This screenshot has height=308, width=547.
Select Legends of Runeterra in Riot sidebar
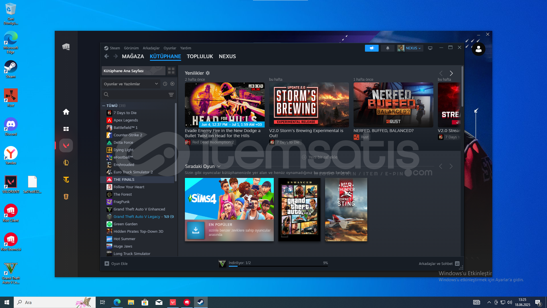tap(66, 196)
